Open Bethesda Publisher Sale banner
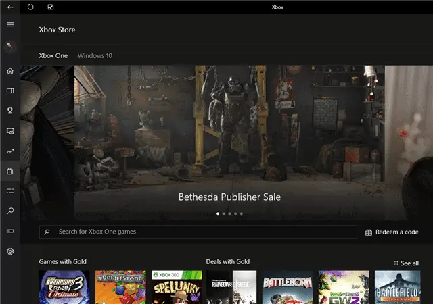 pos(229,143)
